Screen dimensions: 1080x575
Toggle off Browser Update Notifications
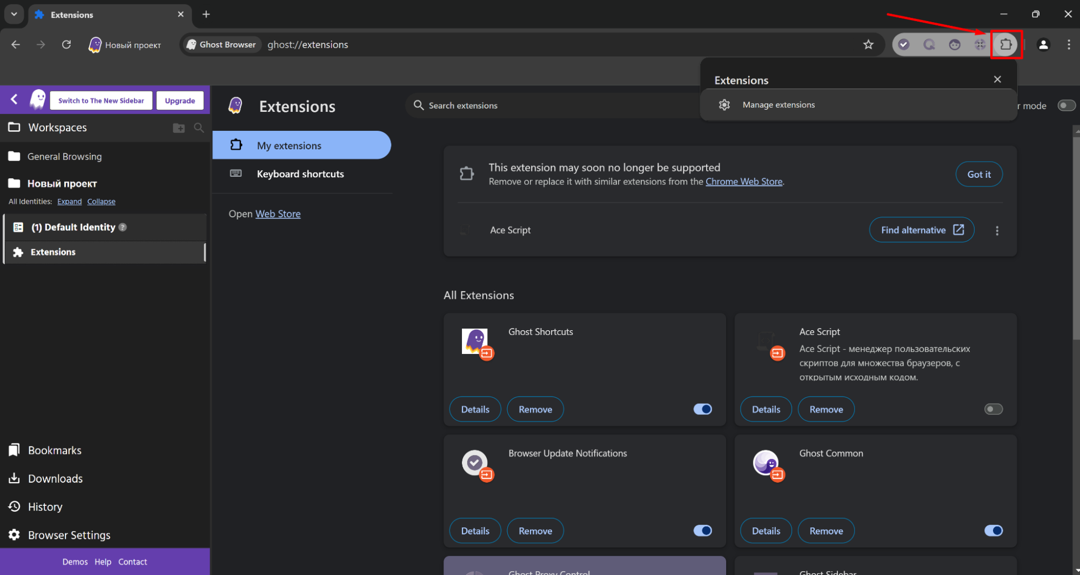coord(702,531)
